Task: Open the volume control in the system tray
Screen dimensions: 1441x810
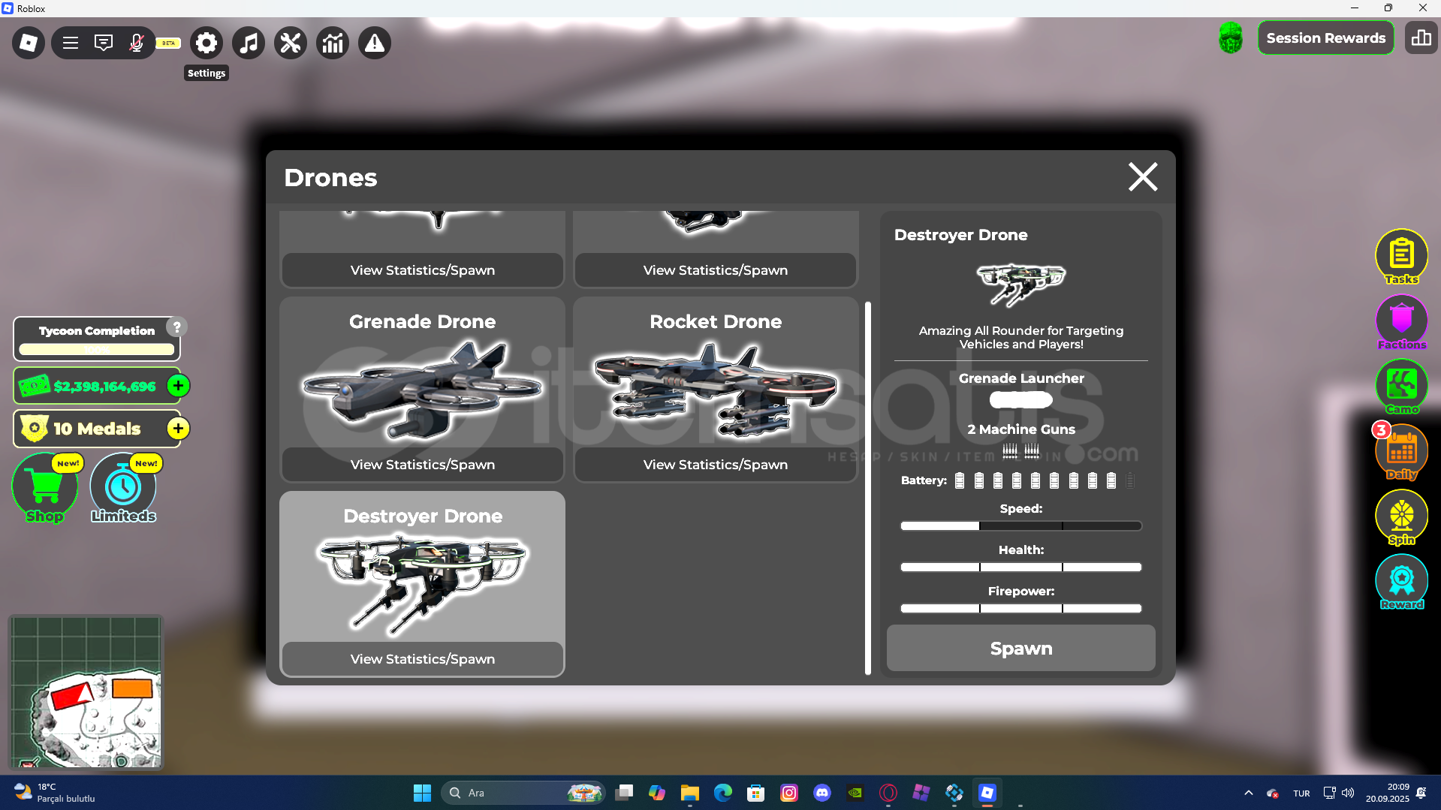Action: tap(1348, 793)
